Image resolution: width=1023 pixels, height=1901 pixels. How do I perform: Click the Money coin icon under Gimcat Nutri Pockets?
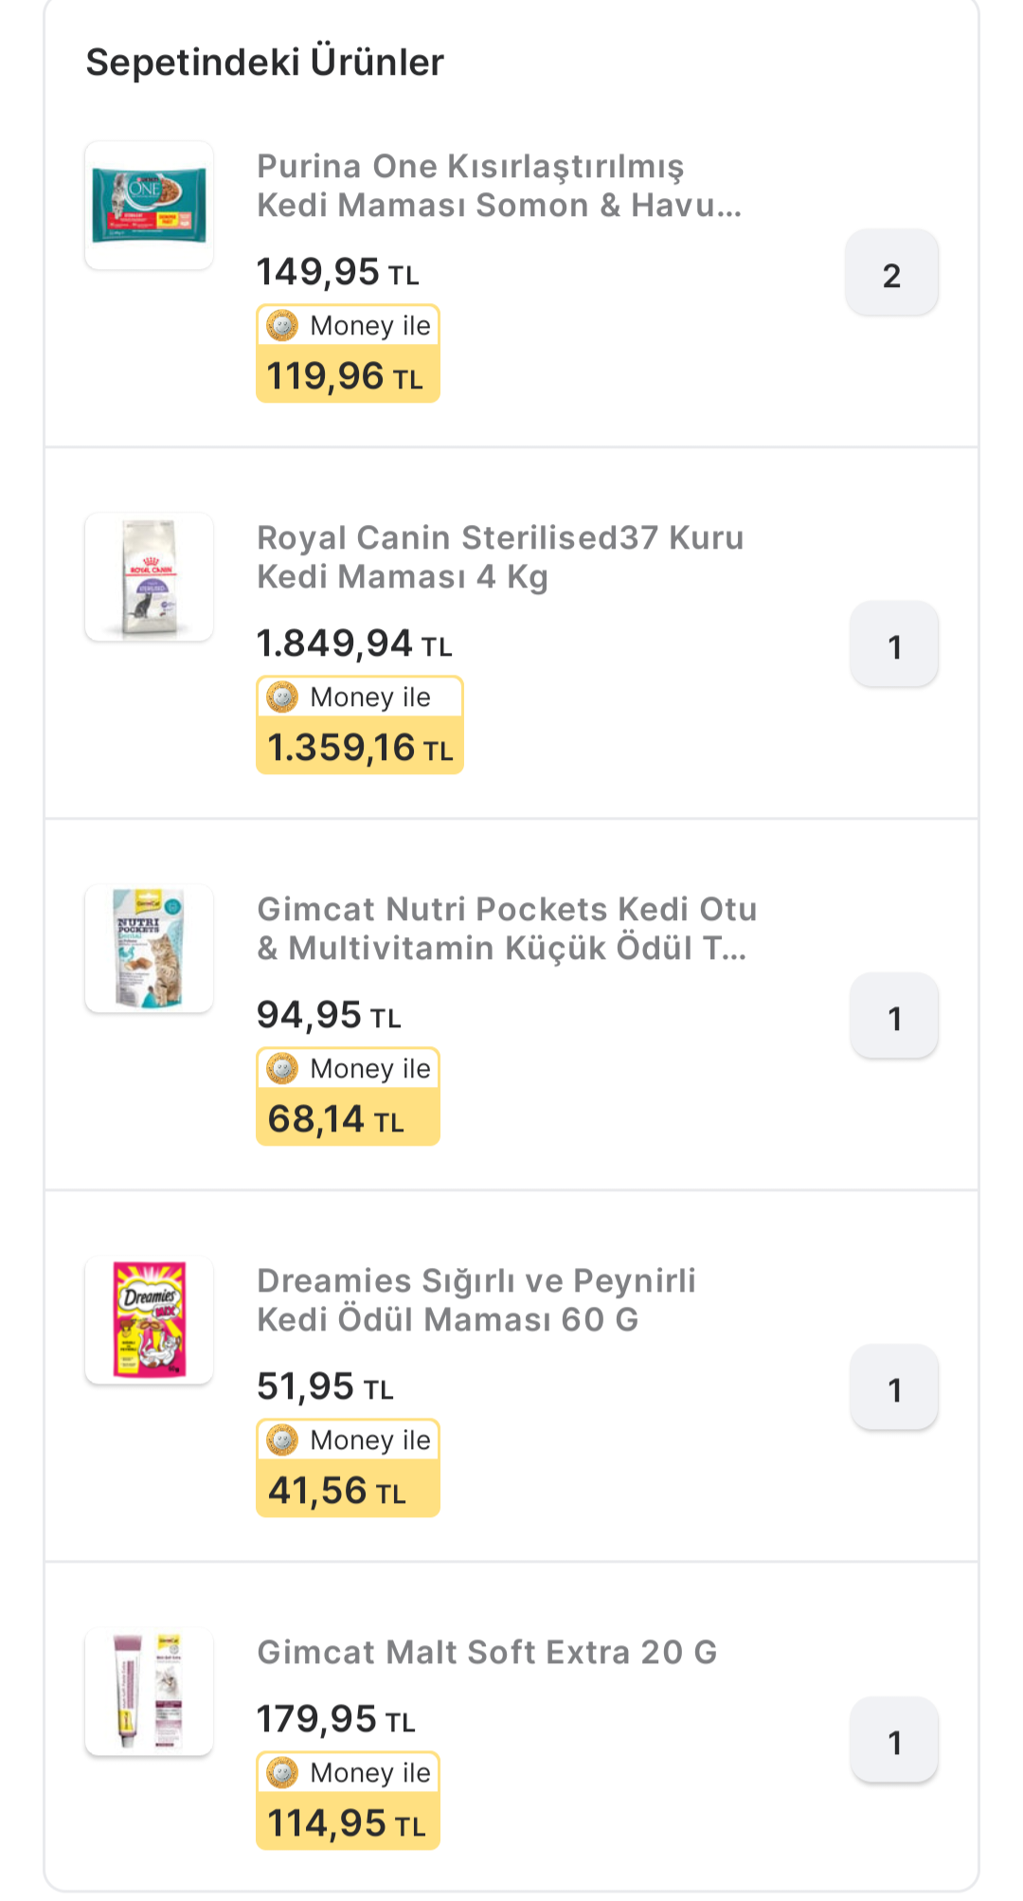click(x=282, y=1069)
